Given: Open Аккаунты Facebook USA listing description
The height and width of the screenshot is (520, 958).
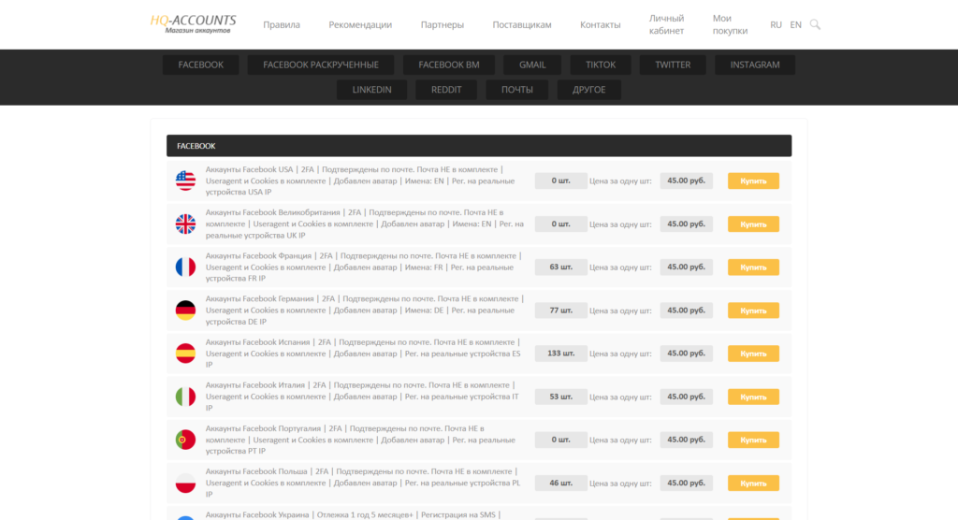Looking at the screenshot, I should click(360, 181).
